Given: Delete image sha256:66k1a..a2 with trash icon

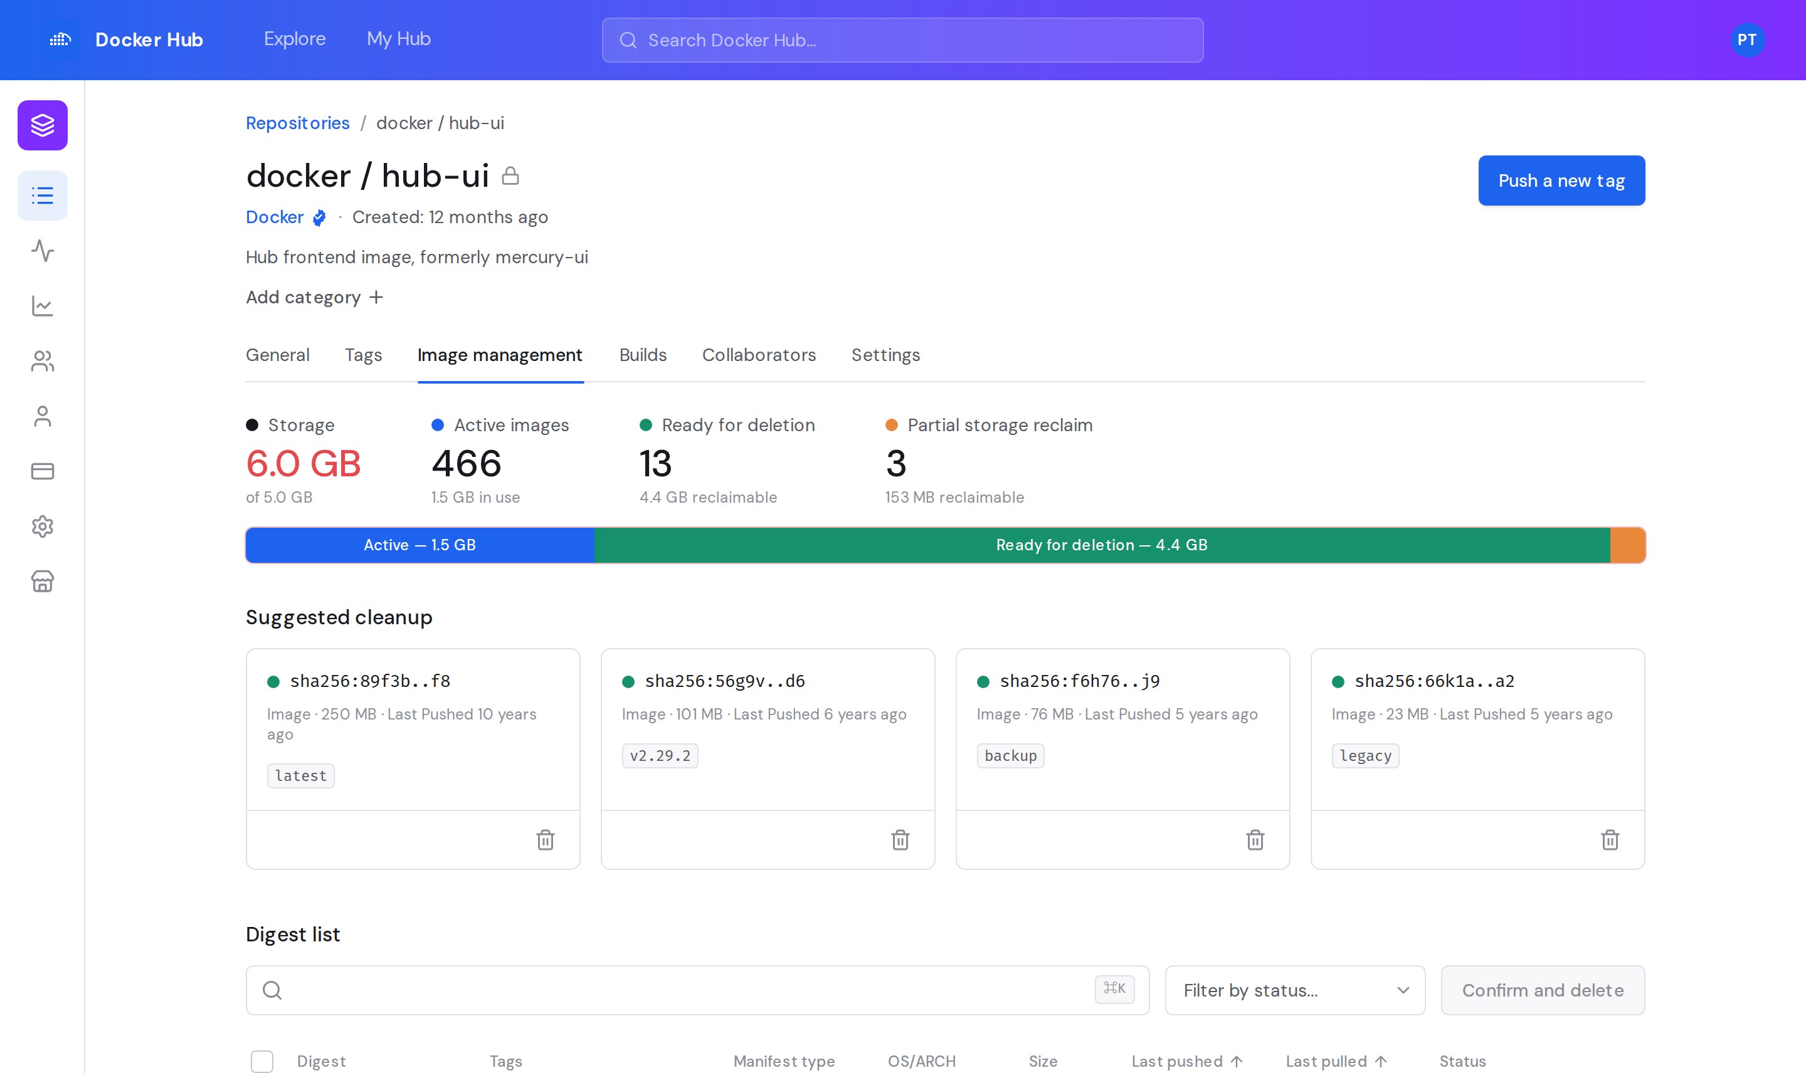Looking at the screenshot, I should coord(1610,839).
